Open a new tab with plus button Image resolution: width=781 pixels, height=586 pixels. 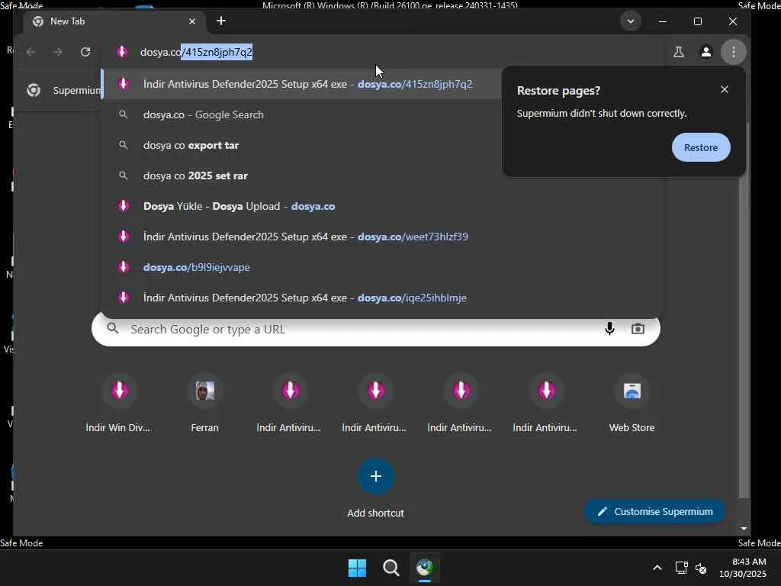click(221, 21)
